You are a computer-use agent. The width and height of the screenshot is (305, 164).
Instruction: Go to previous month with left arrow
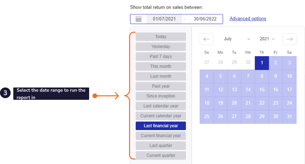coord(206,39)
